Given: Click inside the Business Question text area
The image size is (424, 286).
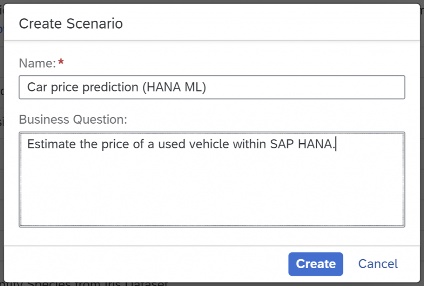Looking at the screenshot, I should [212, 180].
